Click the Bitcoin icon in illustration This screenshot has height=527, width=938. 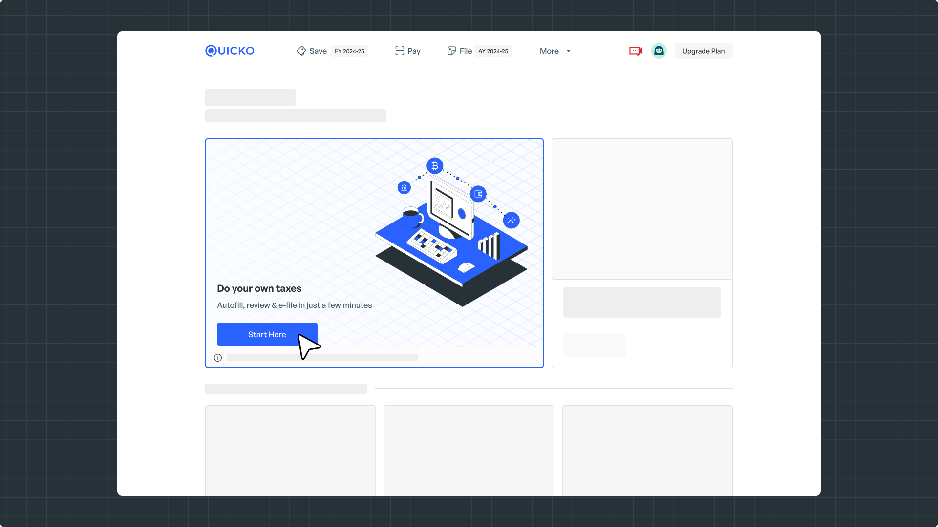[x=435, y=166]
